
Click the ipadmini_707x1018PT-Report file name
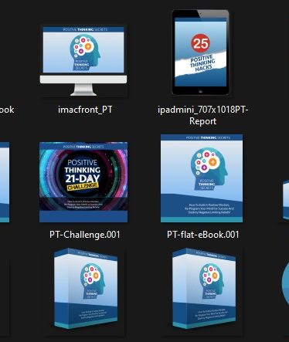point(202,115)
